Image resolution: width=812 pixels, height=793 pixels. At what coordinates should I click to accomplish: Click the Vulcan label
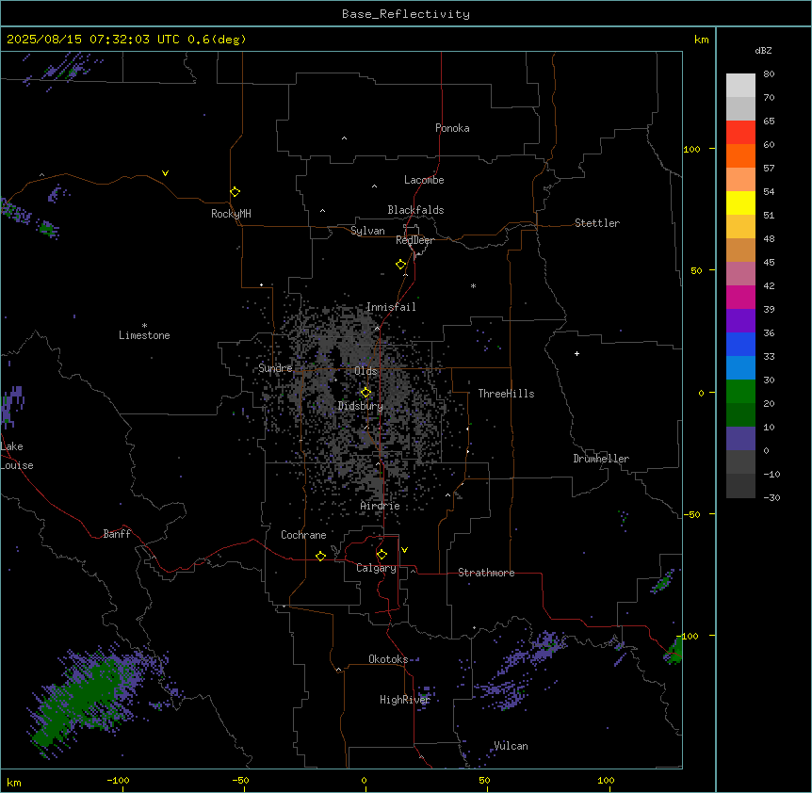(512, 746)
